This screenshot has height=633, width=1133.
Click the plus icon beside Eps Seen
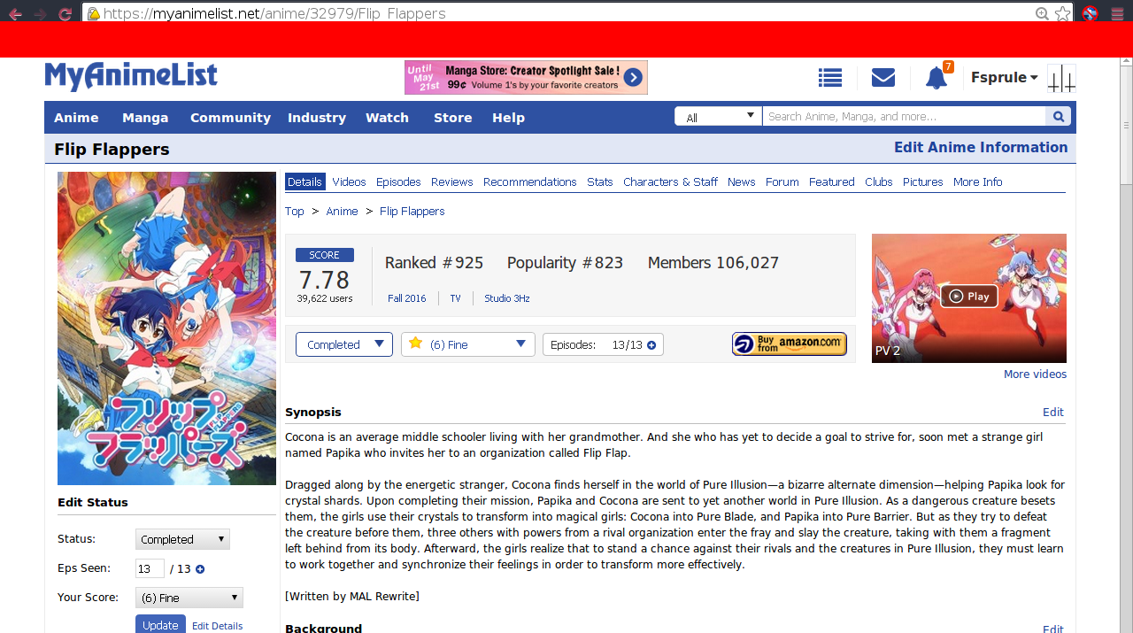click(200, 569)
